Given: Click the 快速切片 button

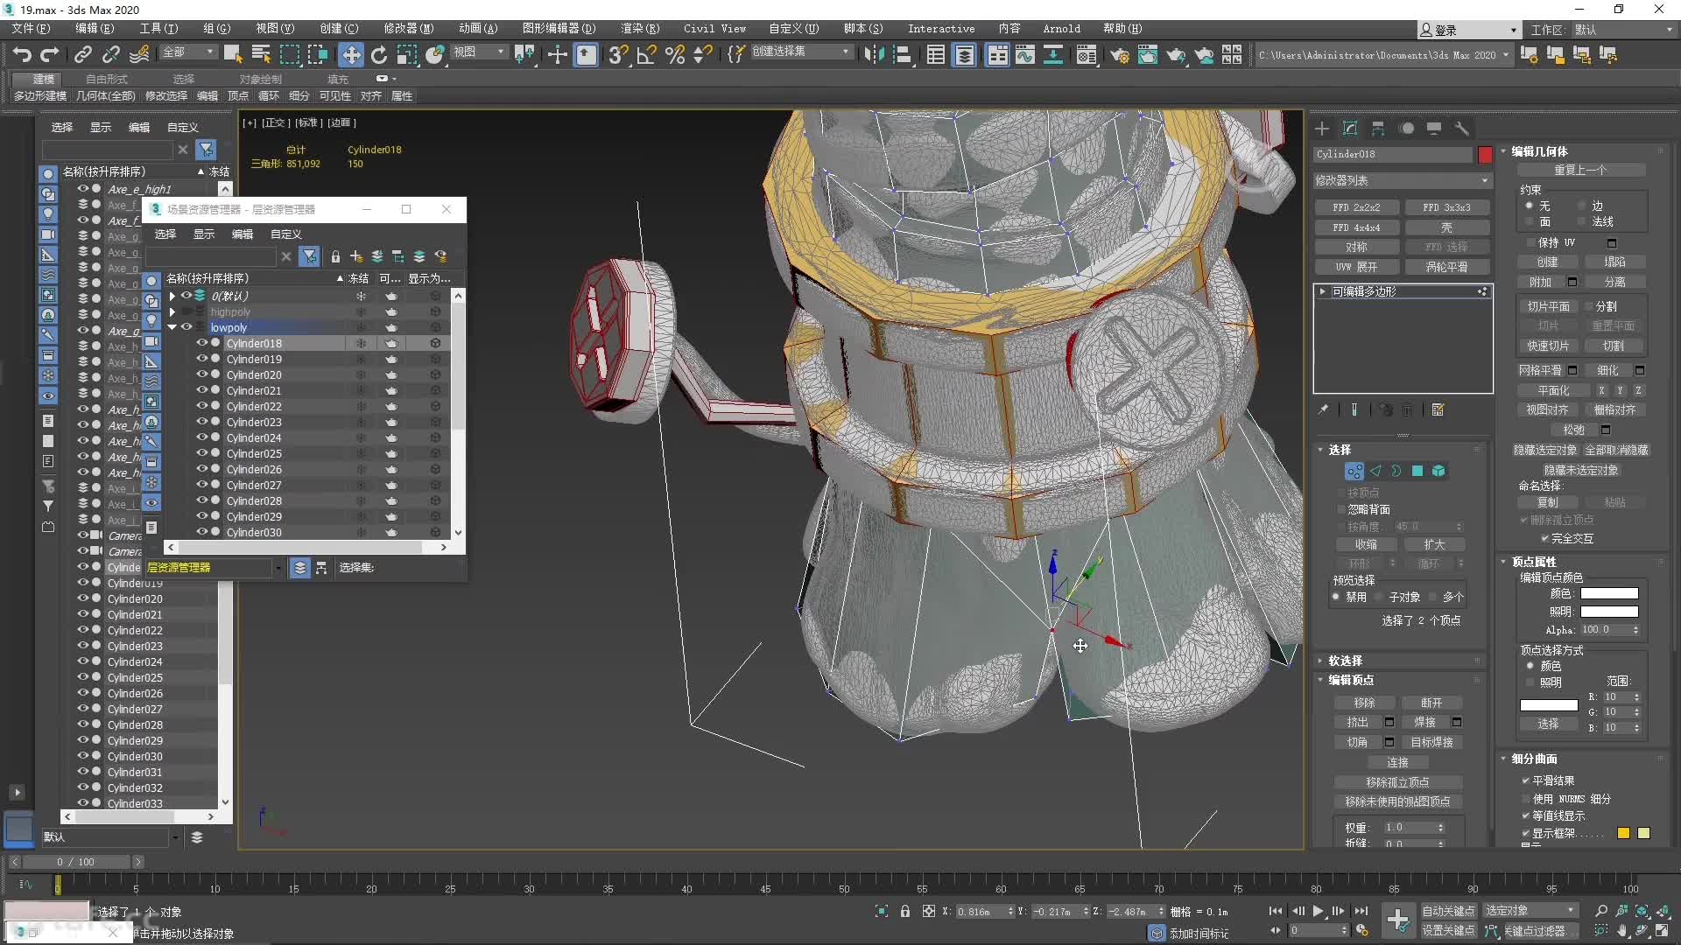Looking at the screenshot, I should [1548, 346].
